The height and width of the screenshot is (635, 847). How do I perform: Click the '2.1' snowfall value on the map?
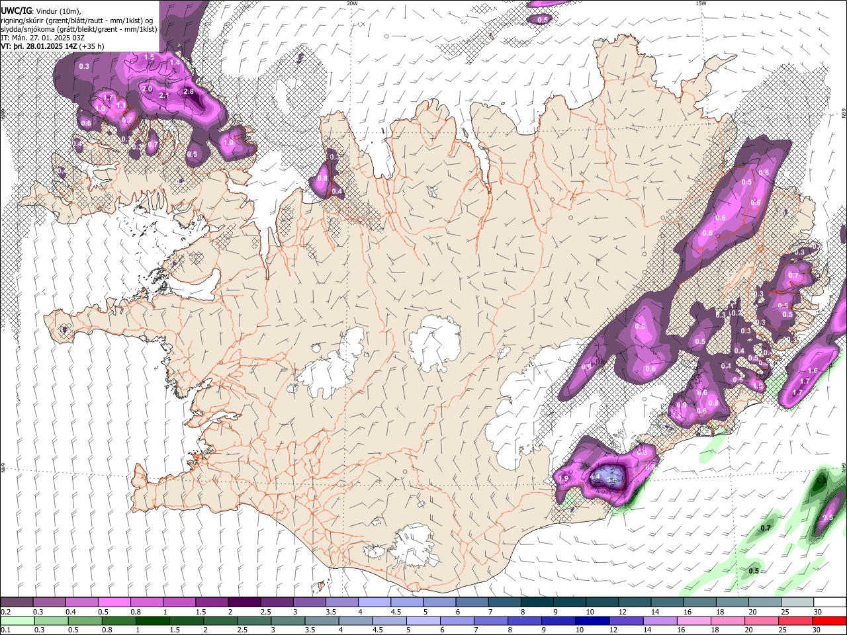click(165, 96)
